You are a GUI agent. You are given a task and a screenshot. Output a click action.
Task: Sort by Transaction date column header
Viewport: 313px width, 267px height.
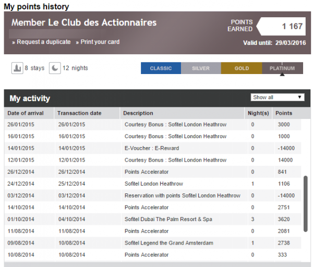point(79,113)
